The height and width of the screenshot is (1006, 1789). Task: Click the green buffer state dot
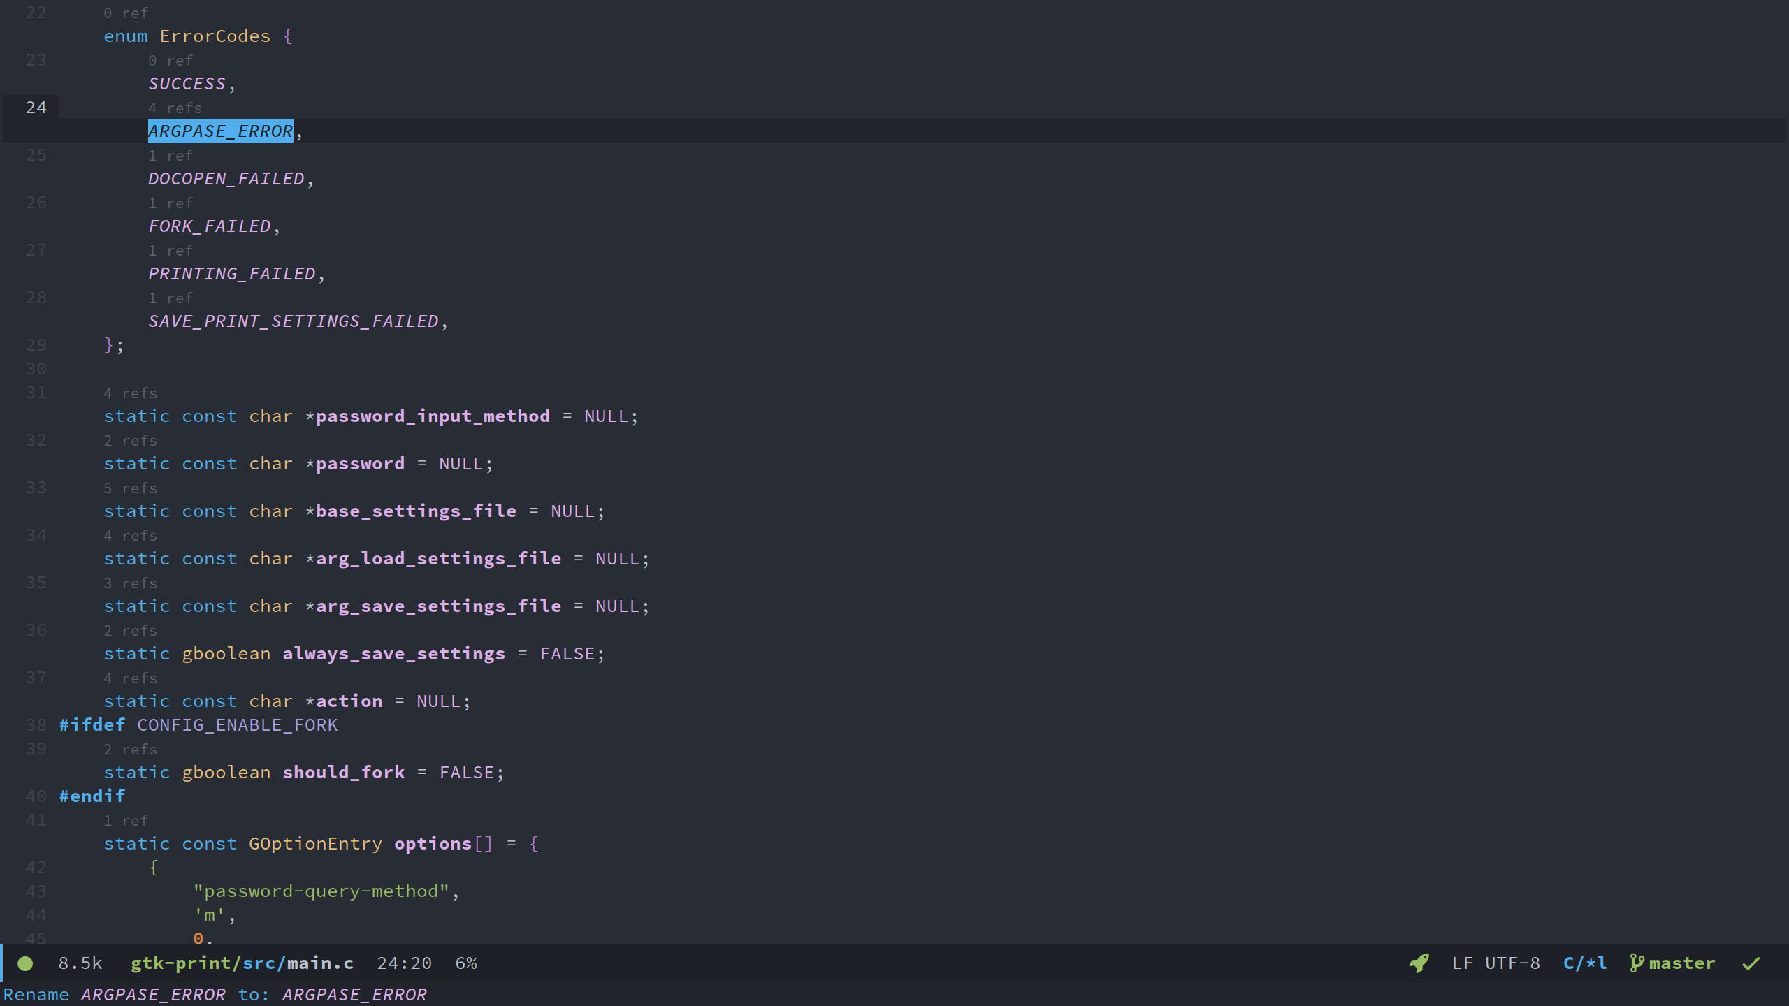pyautogui.click(x=25, y=963)
